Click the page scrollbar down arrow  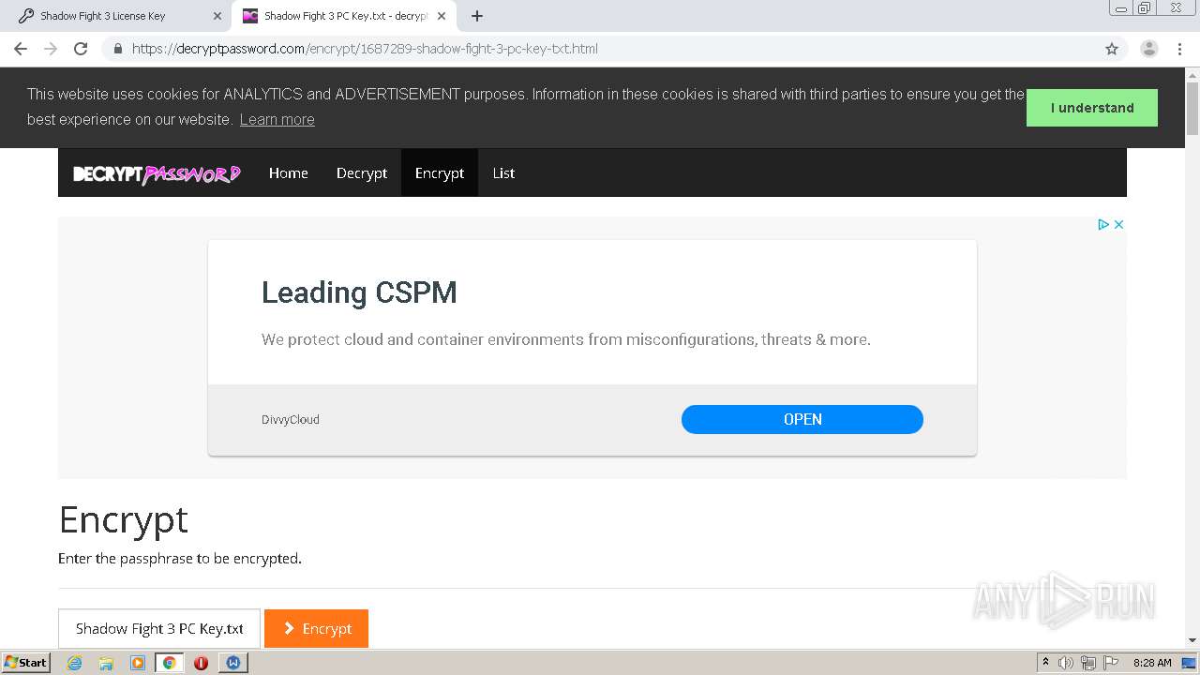1192,640
